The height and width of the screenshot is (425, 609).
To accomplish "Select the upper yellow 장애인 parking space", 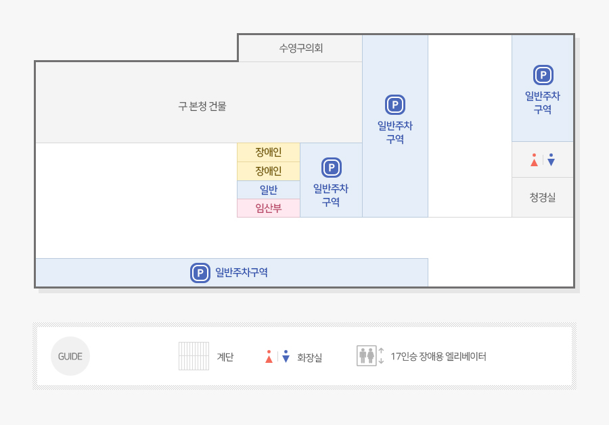I will 269,153.
